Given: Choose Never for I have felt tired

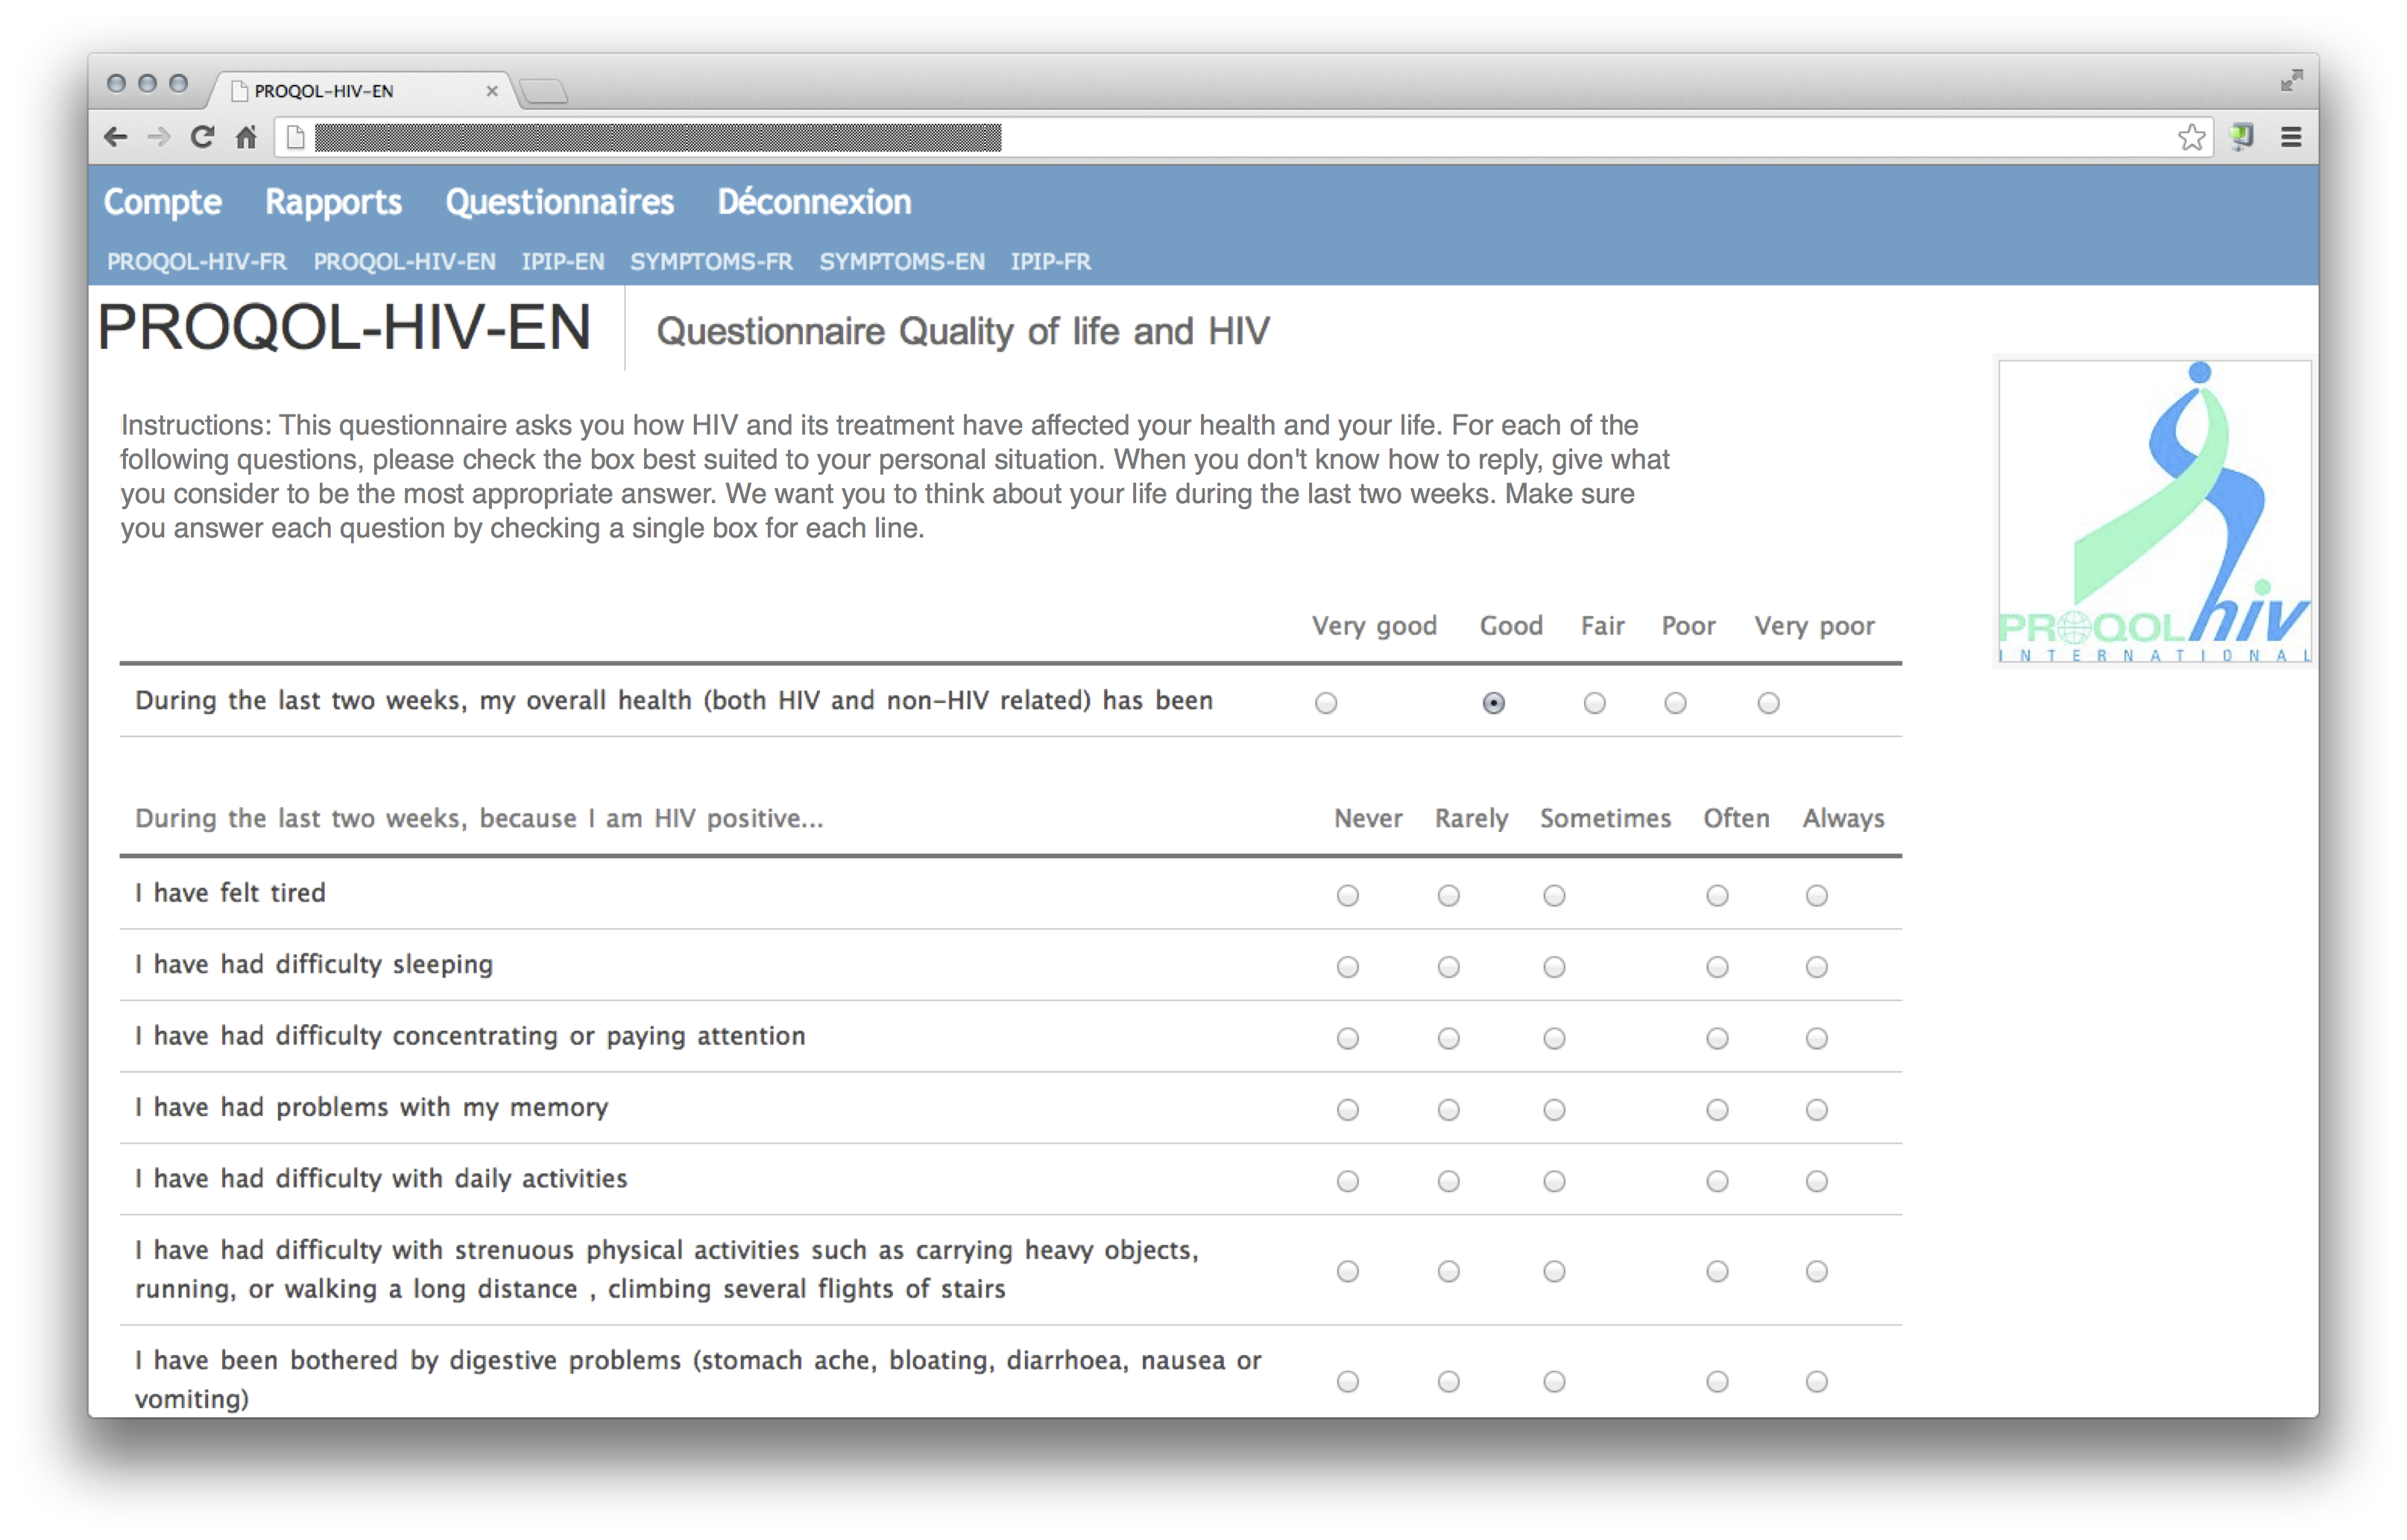Looking at the screenshot, I should click(1348, 895).
